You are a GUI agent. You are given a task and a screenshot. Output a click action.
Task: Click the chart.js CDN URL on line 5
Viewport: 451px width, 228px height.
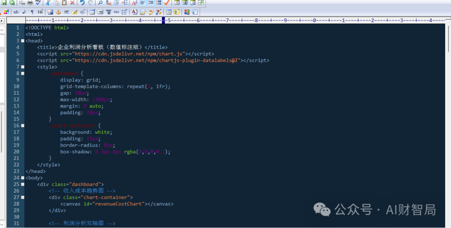pyautogui.click(x=129, y=54)
